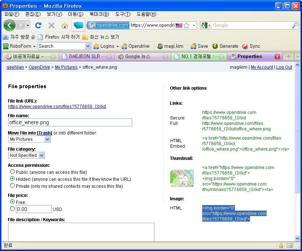Image resolution: width=302 pixels, height=251 pixels.
Task: Click the map thumbnail preview image
Action: pos(182,179)
